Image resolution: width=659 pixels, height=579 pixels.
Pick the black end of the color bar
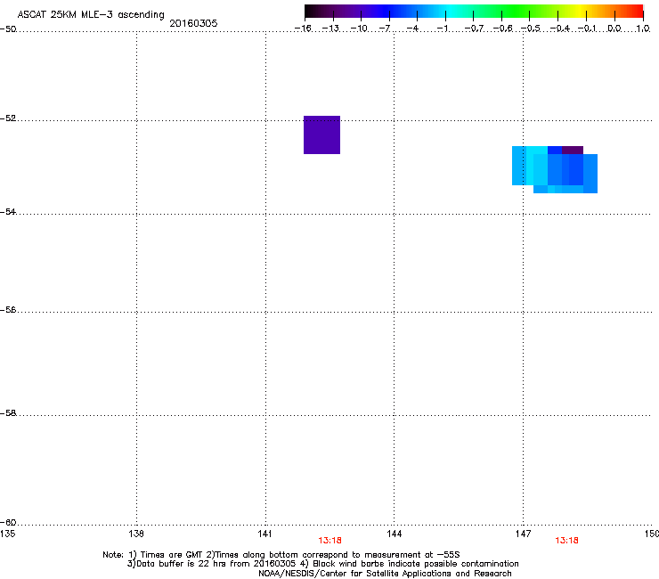coord(309,11)
